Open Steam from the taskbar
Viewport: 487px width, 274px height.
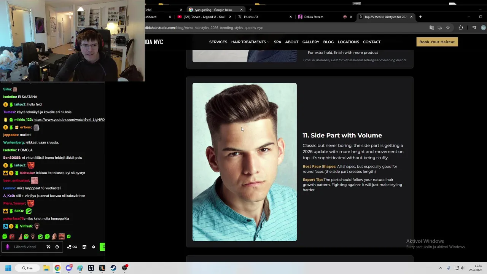tap(113, 268)
